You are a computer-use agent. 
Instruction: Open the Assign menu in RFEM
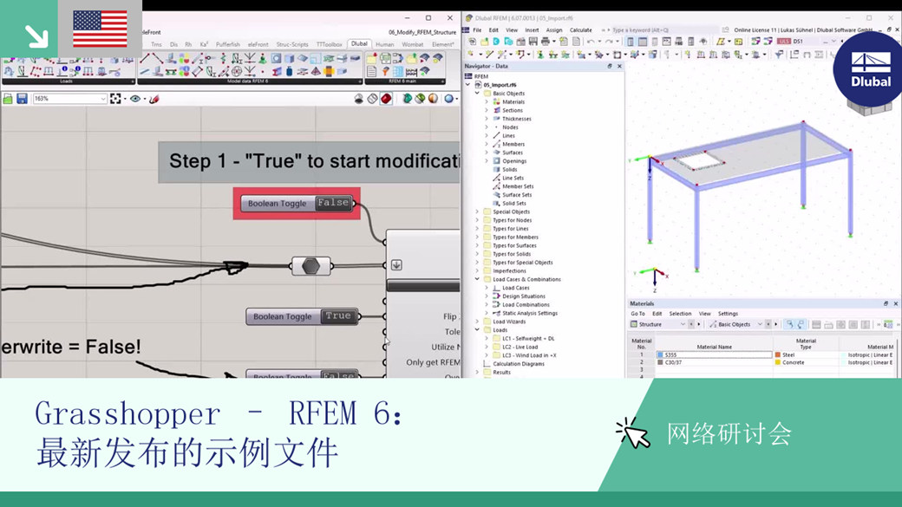[x=554, y=29]
